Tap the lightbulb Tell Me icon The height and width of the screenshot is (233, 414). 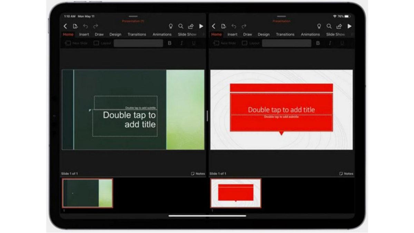click(171, 26)
